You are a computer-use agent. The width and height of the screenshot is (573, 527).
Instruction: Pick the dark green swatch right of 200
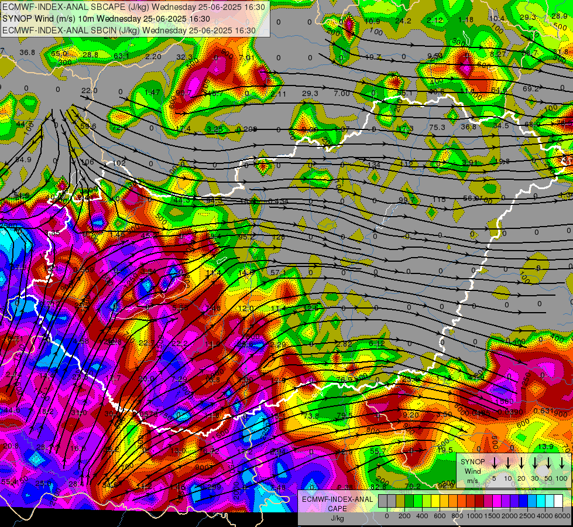(x=409, y=501)
